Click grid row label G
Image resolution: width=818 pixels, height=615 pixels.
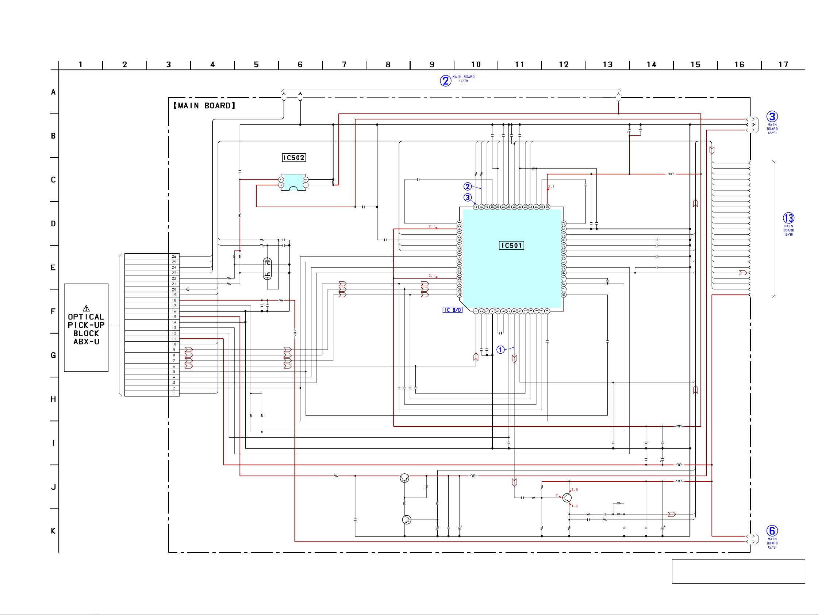(x=53, y=355)
